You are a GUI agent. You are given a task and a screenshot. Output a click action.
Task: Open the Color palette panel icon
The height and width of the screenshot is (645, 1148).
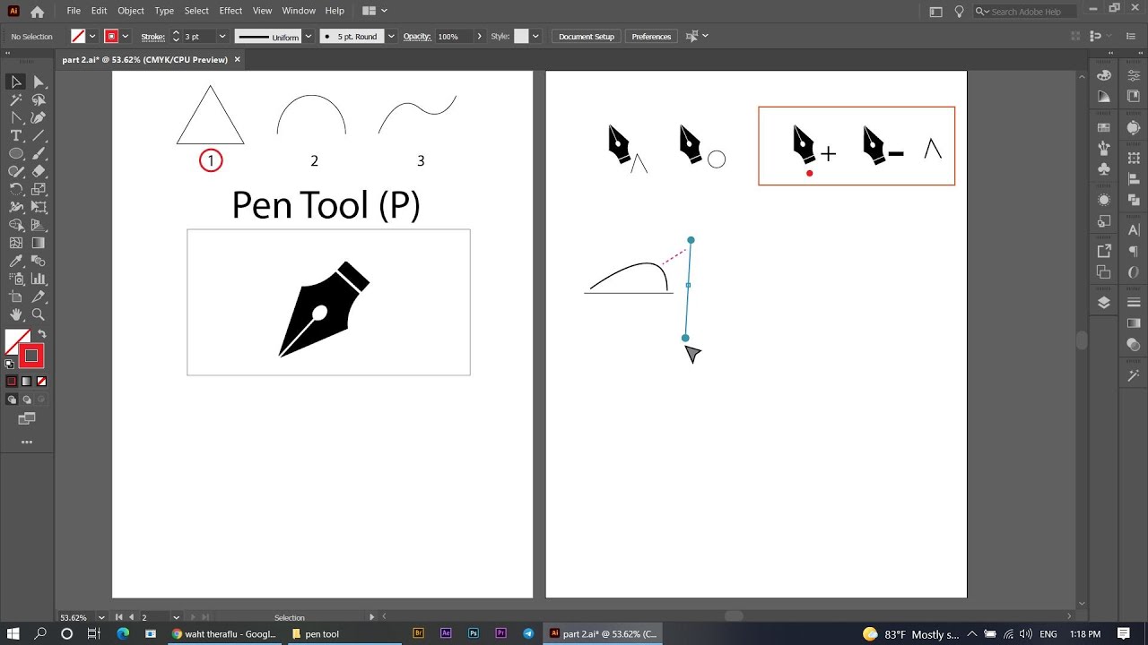1104,75
